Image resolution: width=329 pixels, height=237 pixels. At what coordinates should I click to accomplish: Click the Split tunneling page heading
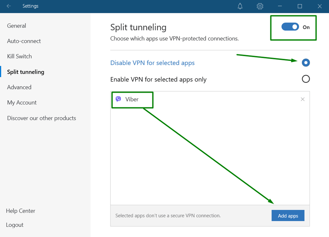138,28
